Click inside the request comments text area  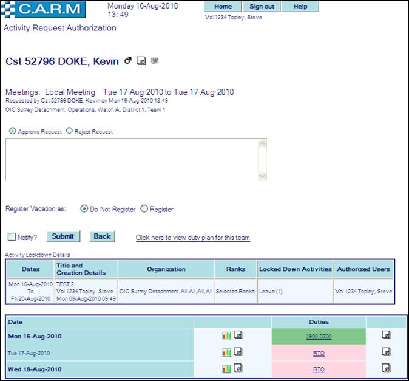point(130,159)
